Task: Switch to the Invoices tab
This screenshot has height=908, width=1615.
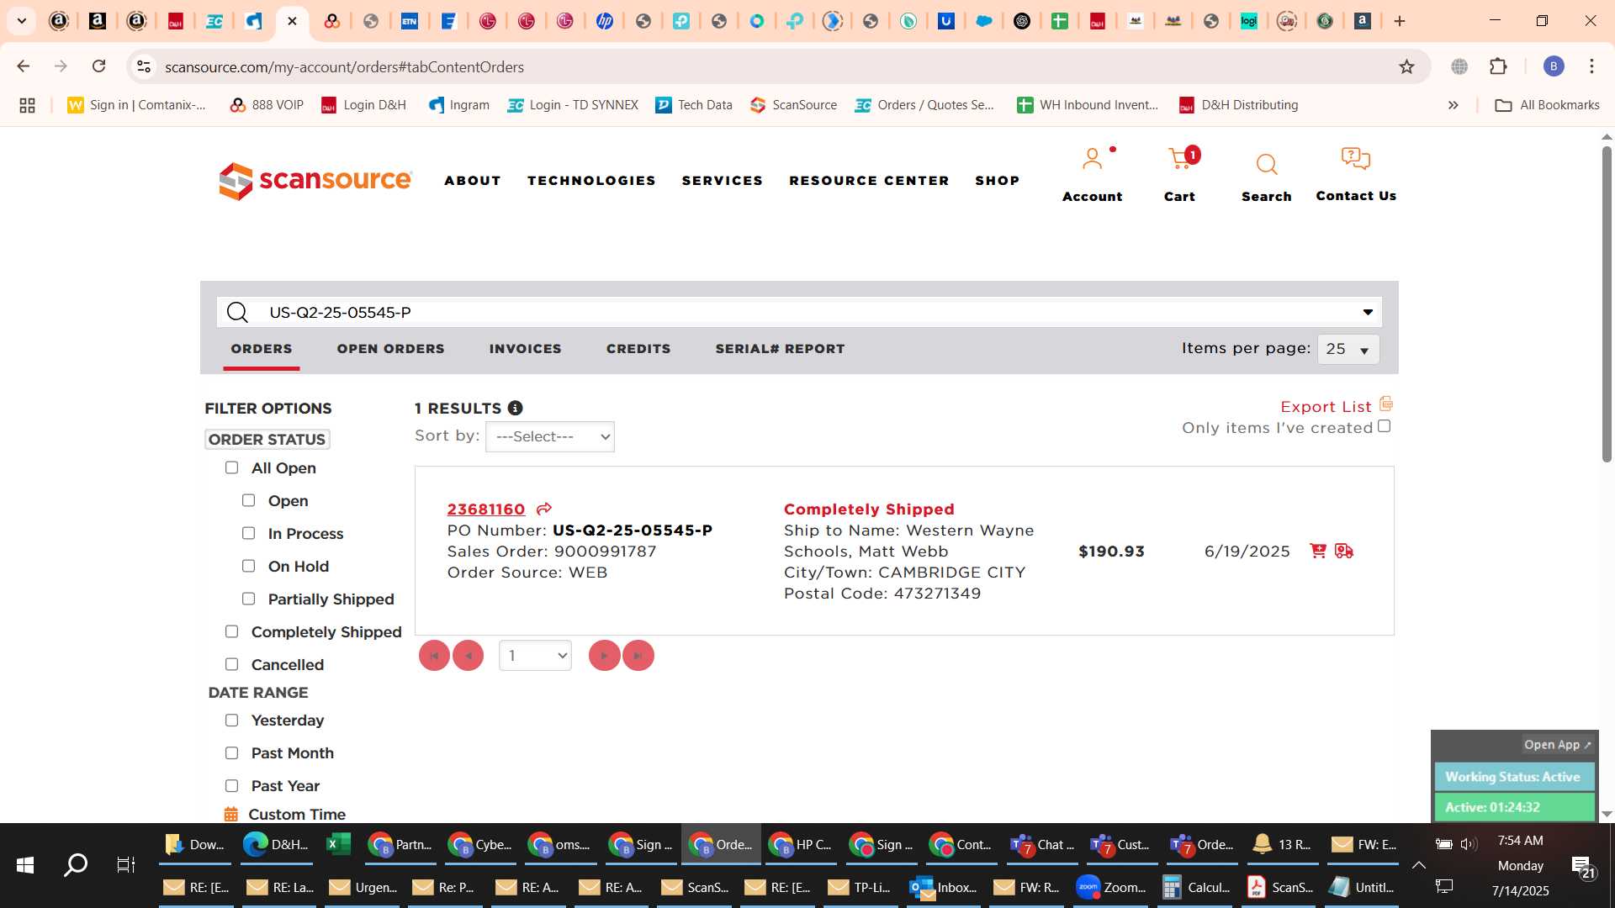Action: pyautogui.click(x=525, y=349)
